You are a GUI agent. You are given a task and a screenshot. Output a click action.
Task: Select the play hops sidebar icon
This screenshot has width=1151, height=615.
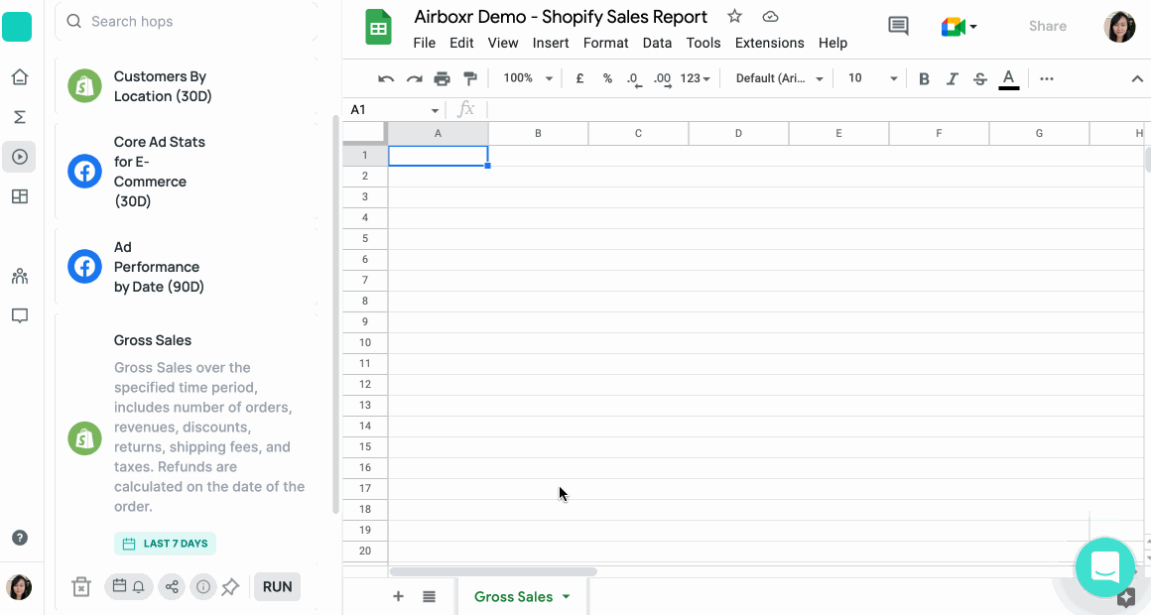[x=20, y=157]
